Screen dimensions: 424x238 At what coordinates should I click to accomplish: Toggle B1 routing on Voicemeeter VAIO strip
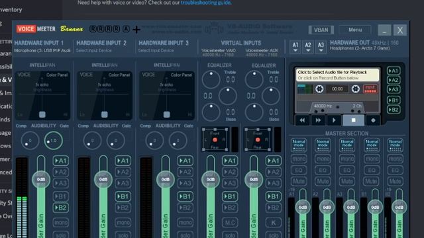(x=230, y=196)
